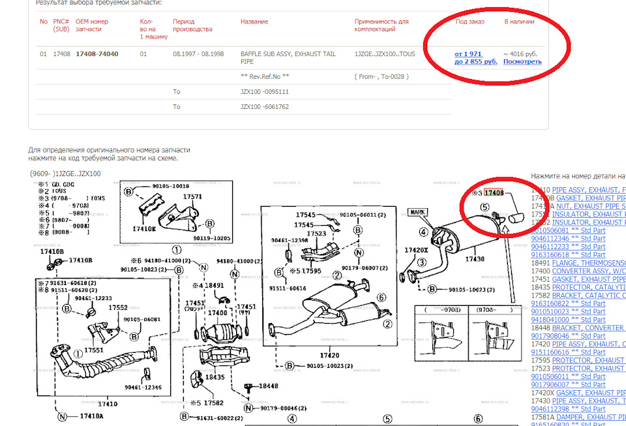
Task: Click part code 17523 on the diagram
Action: point(316,233)
